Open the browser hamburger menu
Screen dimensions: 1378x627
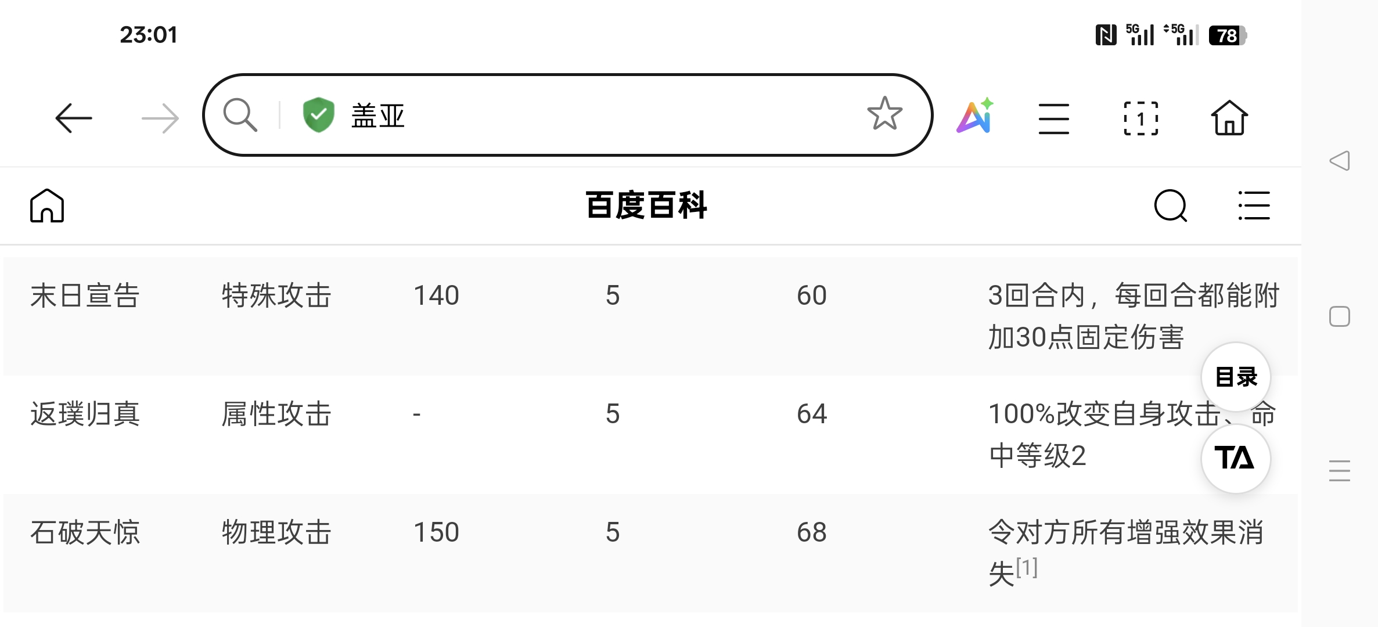click(x=1053, y=118)
